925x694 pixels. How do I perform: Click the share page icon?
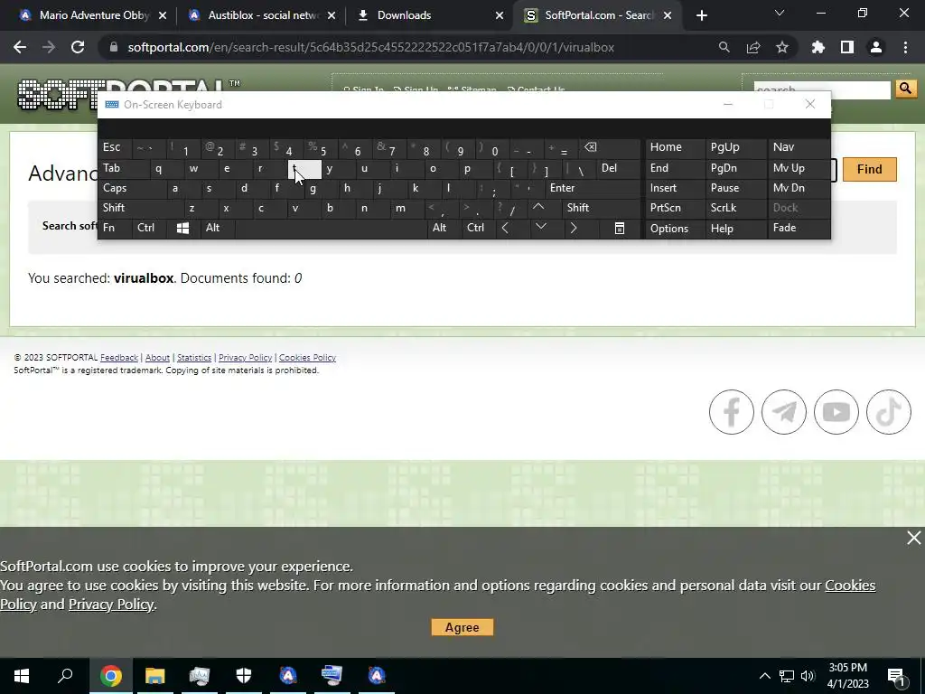pyautogui.click(x=753, y=47)
